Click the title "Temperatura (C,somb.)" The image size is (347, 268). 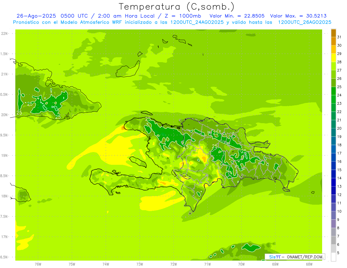[176, 7]
